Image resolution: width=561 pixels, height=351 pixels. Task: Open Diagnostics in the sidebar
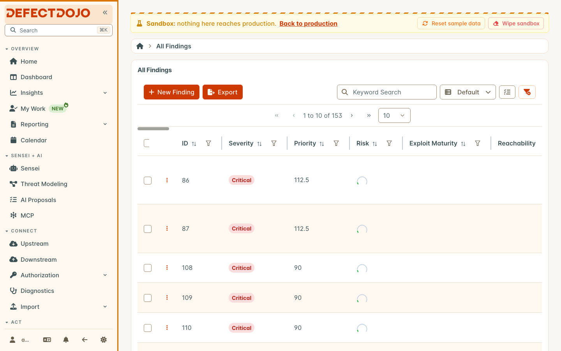(x=58, y=291)
